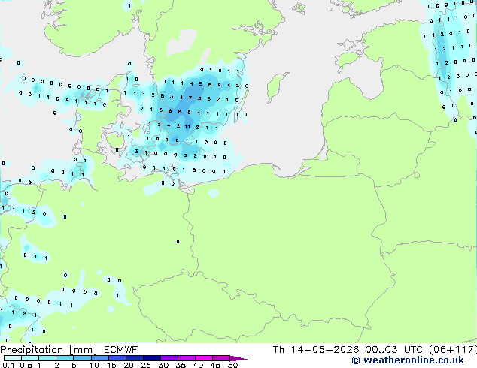Pick the 30–35 mm purple legend swatch

tap(169, 358)
